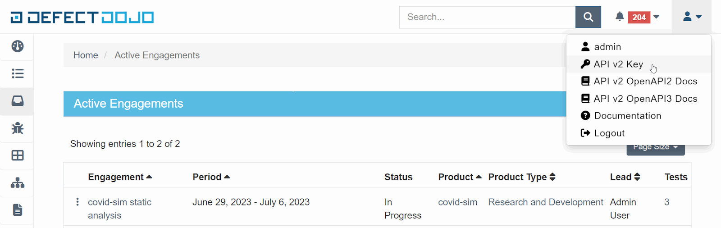The height and width of the screenshot is (228, 721).
Task: Choose Logout from the user menu
Action: (609, 133)
